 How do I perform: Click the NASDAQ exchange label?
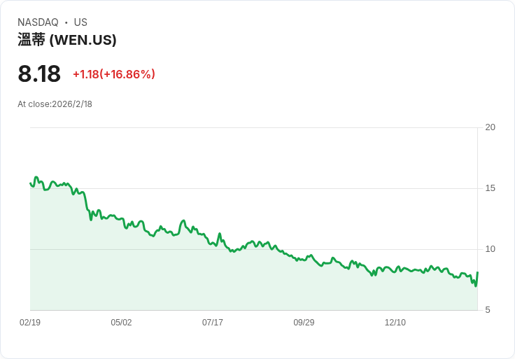point(38,22)
